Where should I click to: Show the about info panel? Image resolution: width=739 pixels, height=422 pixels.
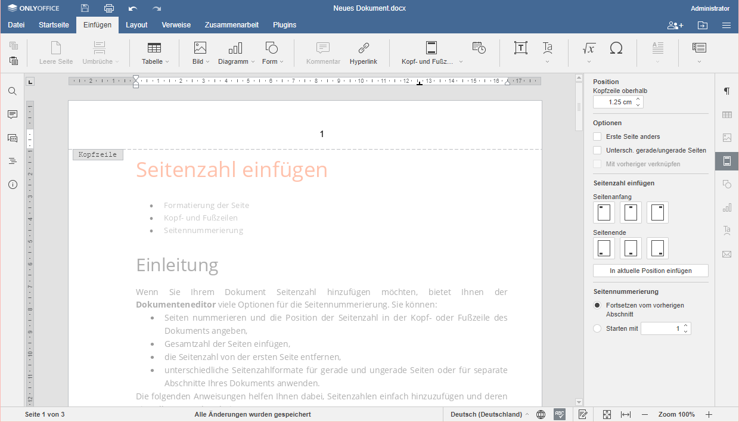click(x=13, y=184)
